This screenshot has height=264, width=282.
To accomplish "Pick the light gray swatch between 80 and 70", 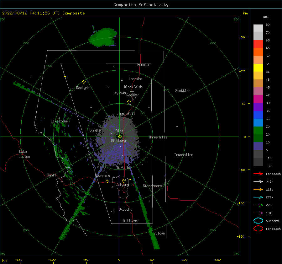I will point(258,29).
